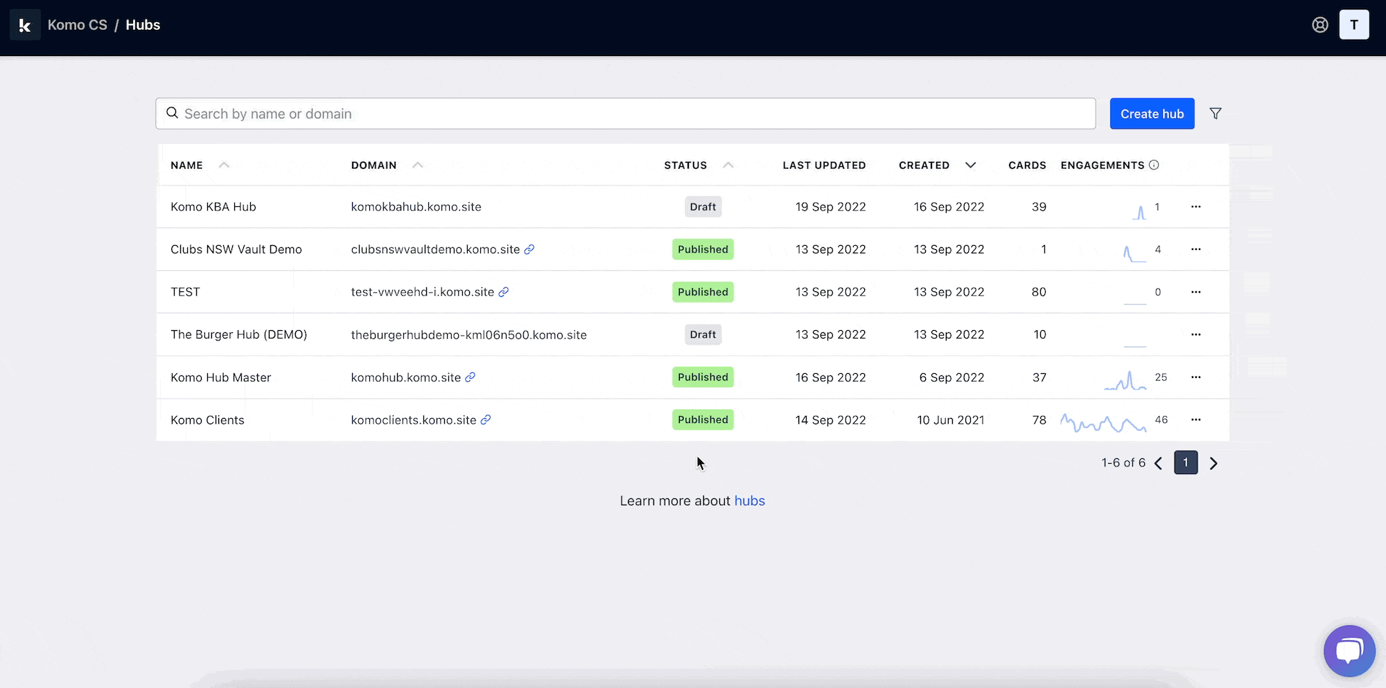Image resolution: width=1386 pixels, height=688 pixels.
Task: Open the Komo Hub Master name
Action: pos(221,377)
